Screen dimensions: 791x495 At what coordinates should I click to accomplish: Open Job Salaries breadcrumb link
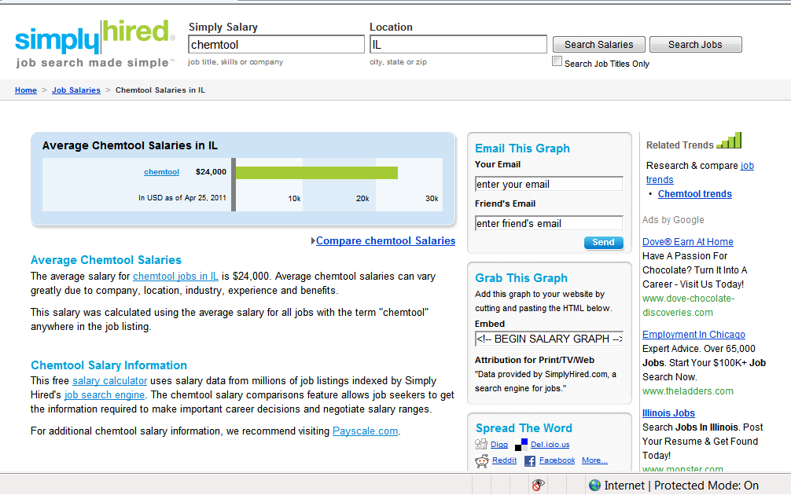[76, 90]
